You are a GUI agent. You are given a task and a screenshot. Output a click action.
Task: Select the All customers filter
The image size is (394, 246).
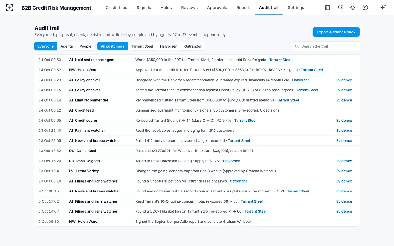(x=112, y=46)
